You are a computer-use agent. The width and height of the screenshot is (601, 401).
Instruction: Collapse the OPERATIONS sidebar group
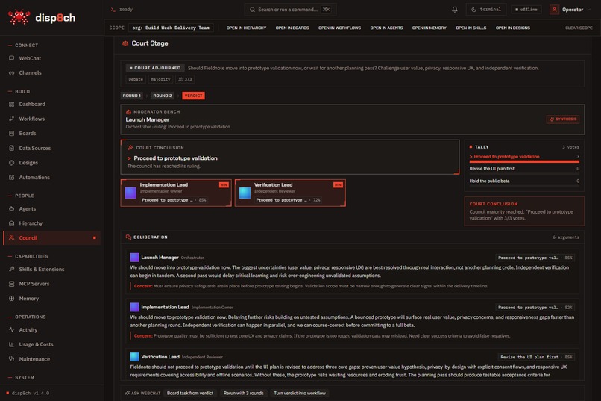27,317
